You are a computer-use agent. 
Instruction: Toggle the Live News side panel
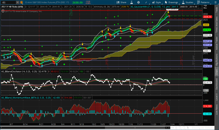coord(217,108)
